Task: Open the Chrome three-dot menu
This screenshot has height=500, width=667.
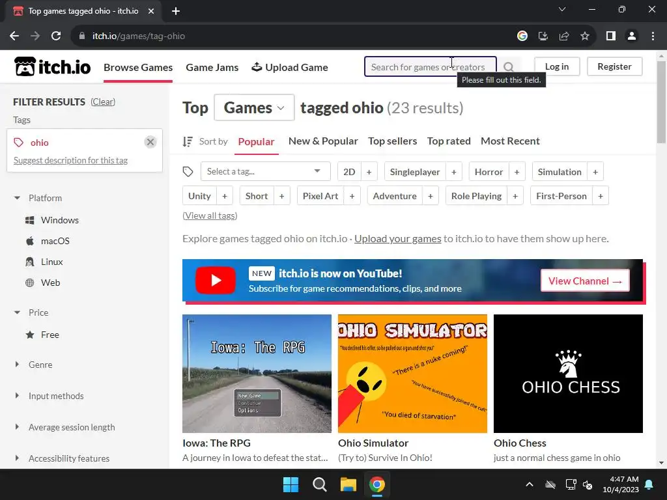Action: click(653, 36)
